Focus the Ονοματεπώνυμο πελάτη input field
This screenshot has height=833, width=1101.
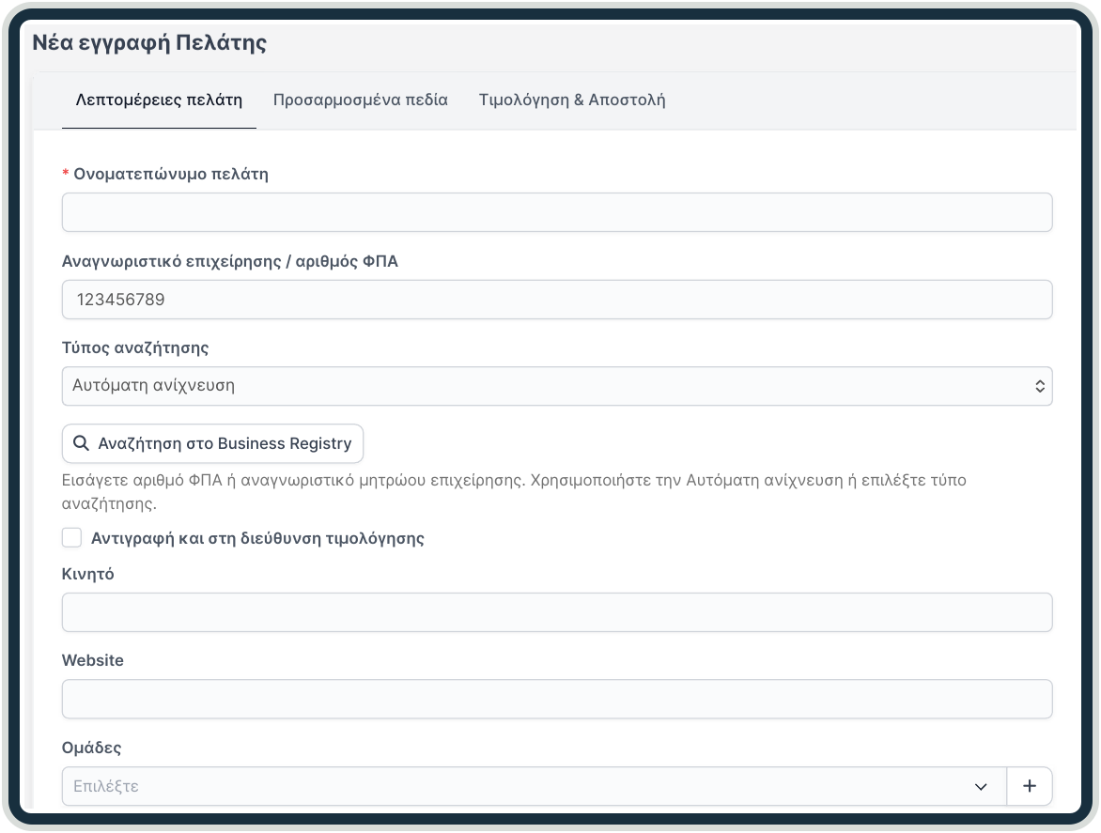click(557, 212)
